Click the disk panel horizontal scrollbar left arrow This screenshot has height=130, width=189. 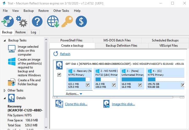(x=55, y=97)
